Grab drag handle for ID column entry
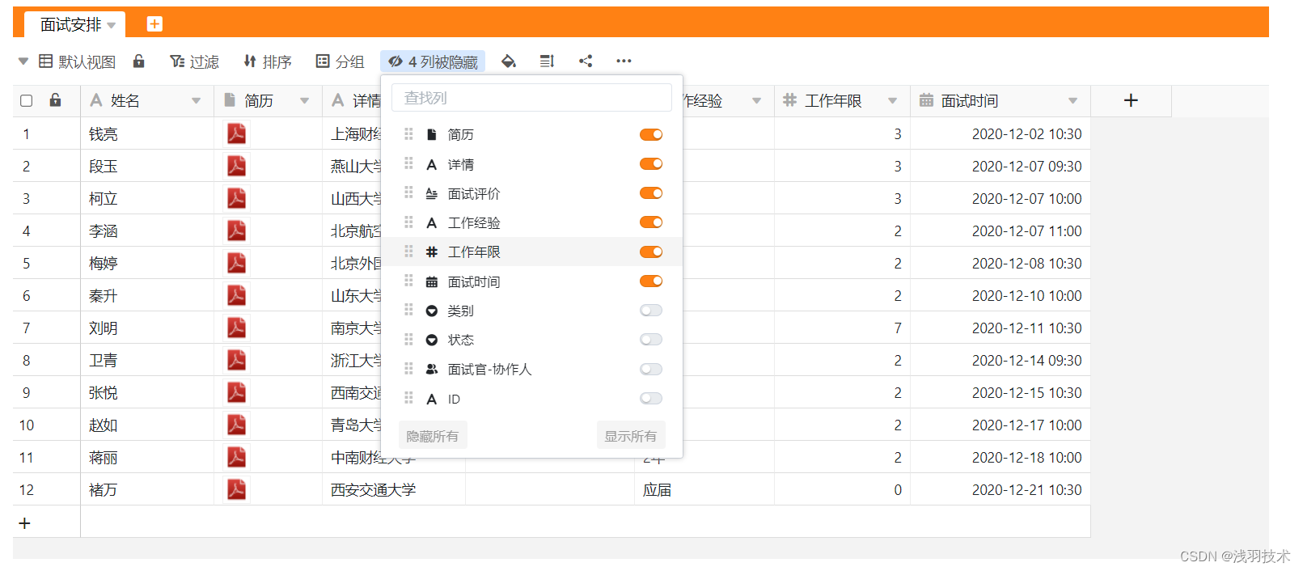Viewport: 1303px width, 571px height. [408, 399]
